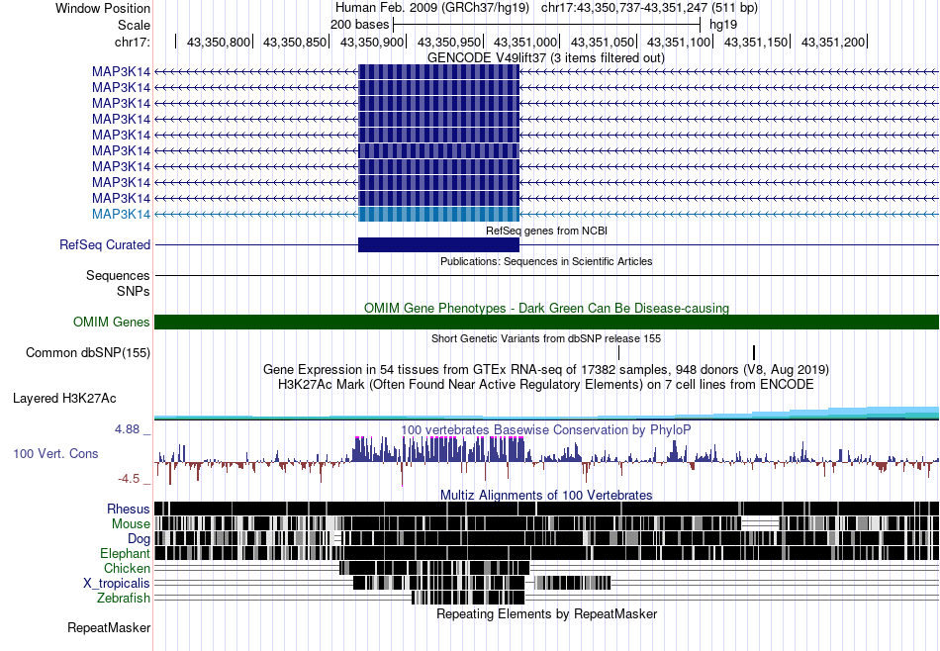
Task: Click the hg19 label beside the scale bar
Action: (x=723, y=25)
